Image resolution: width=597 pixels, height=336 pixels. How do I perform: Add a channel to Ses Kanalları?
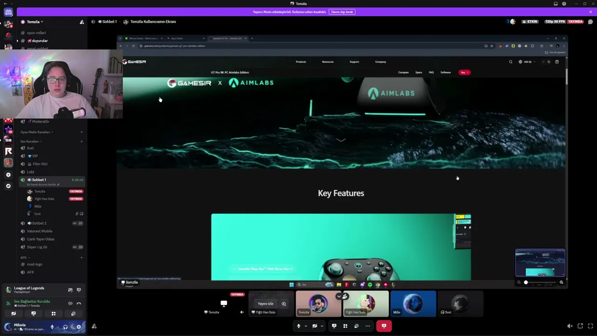point(82,141)
